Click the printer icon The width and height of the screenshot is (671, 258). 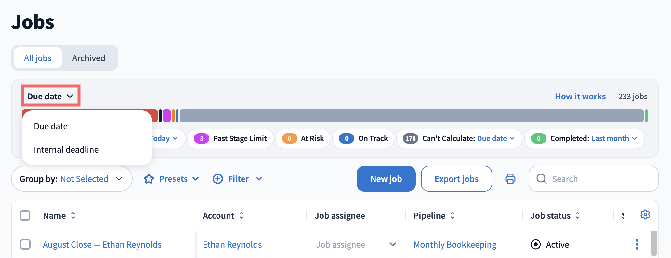(x=510, y=179)
